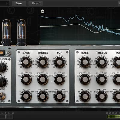The image size is (120, 120).
Task: Click the right-channel Treble frequency knob
Action: coord(101,96)
